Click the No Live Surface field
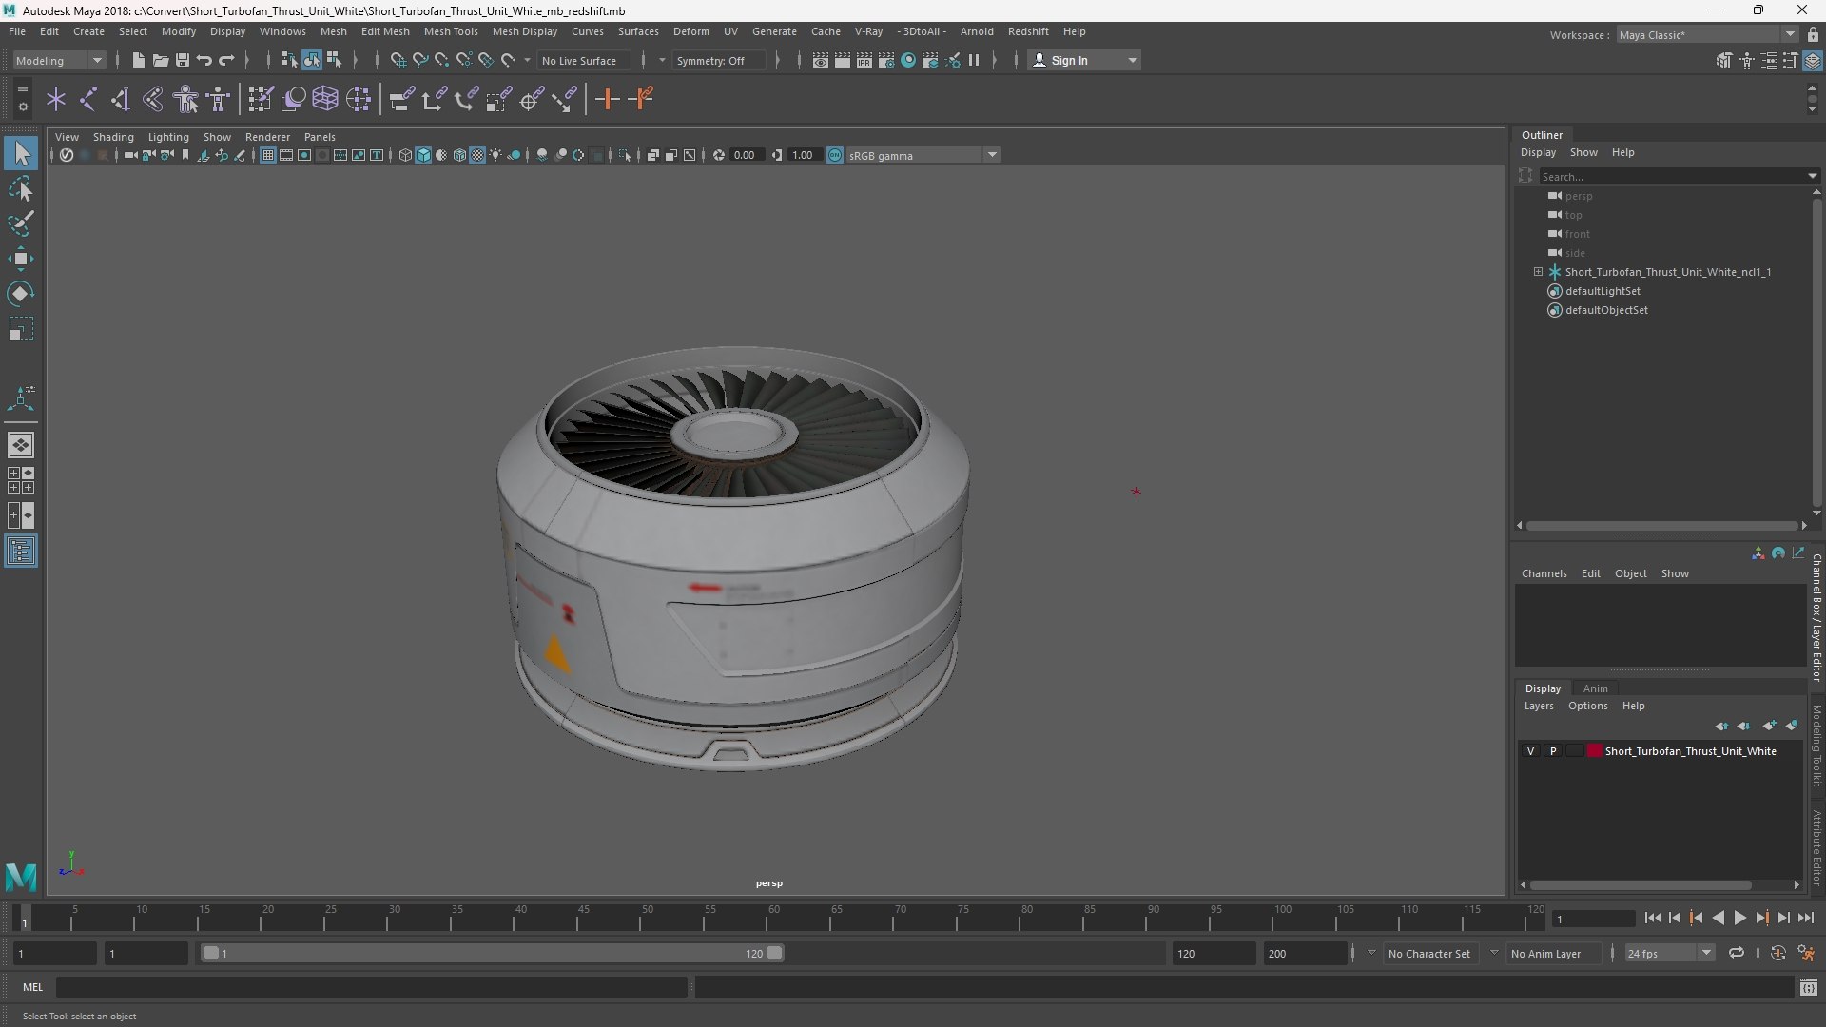Screen dimensions: 1826x1027 pyautogui.click(x=583, y=60)
